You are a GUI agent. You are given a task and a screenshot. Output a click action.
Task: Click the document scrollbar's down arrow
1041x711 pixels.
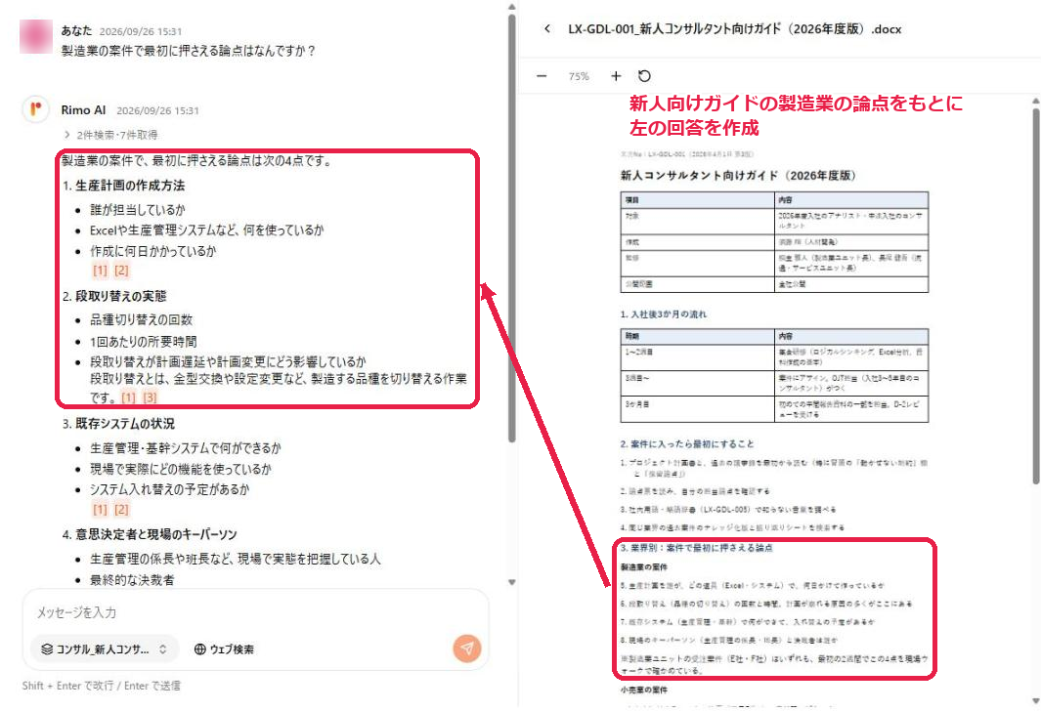(x=1036, y=701)
